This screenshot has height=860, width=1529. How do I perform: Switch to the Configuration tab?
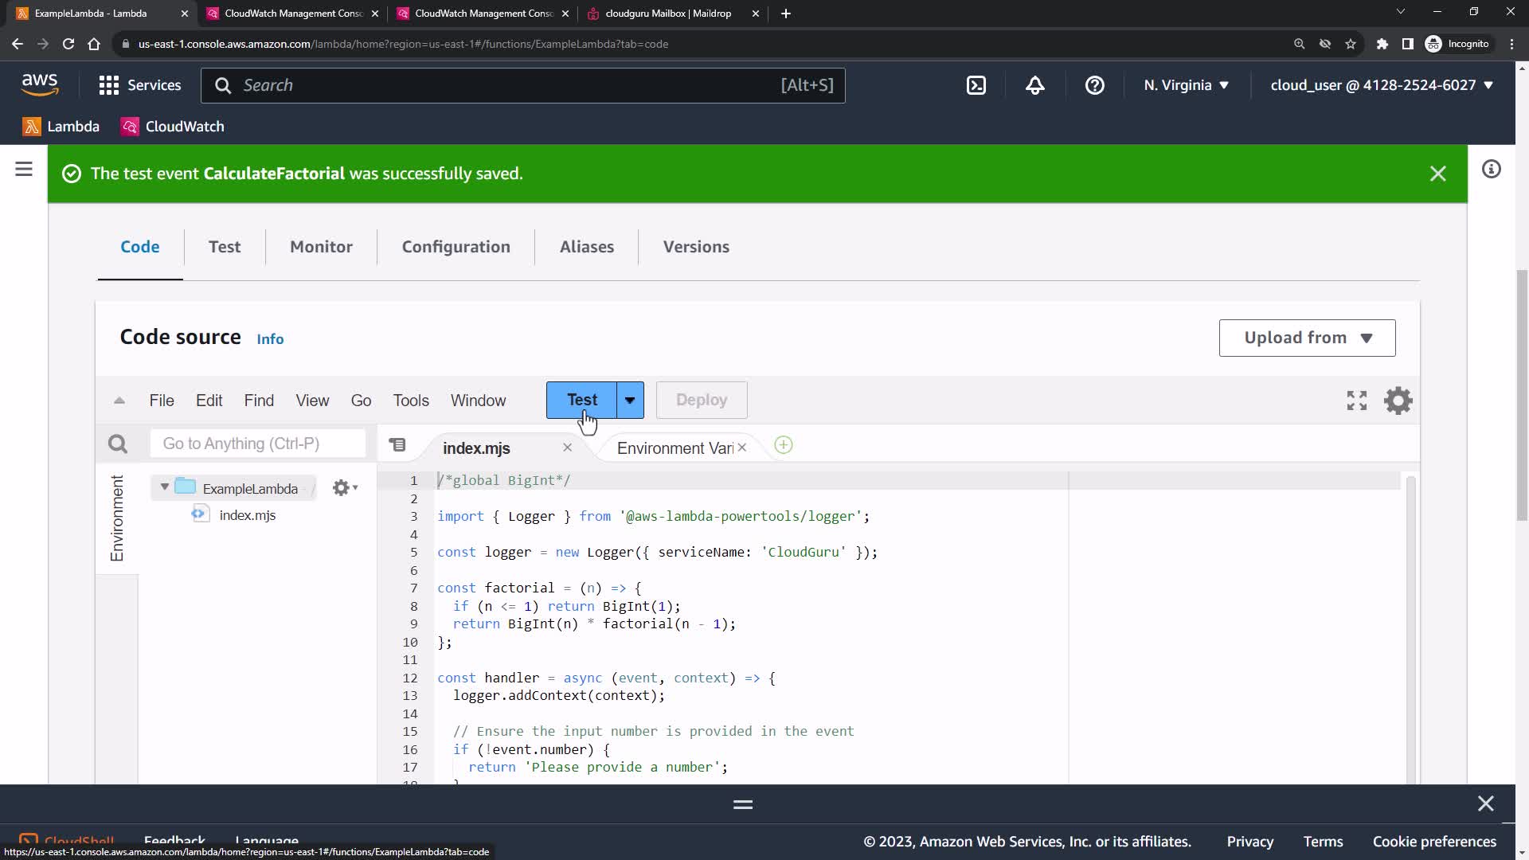pos(456,247)
